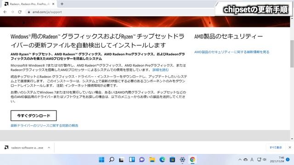The image size is (294, 165).
Task: Close the Radeon browser tab
Action: [53, 4]
